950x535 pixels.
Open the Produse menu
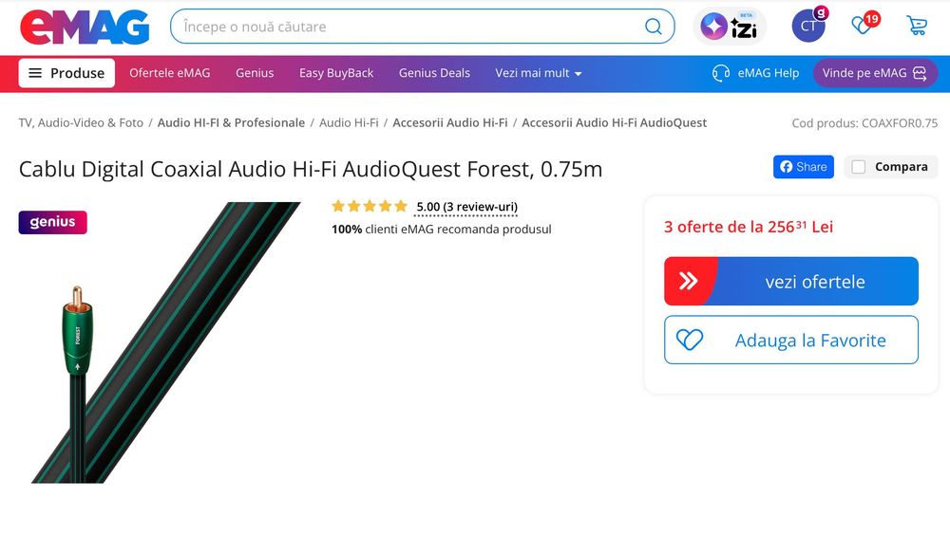66,73
